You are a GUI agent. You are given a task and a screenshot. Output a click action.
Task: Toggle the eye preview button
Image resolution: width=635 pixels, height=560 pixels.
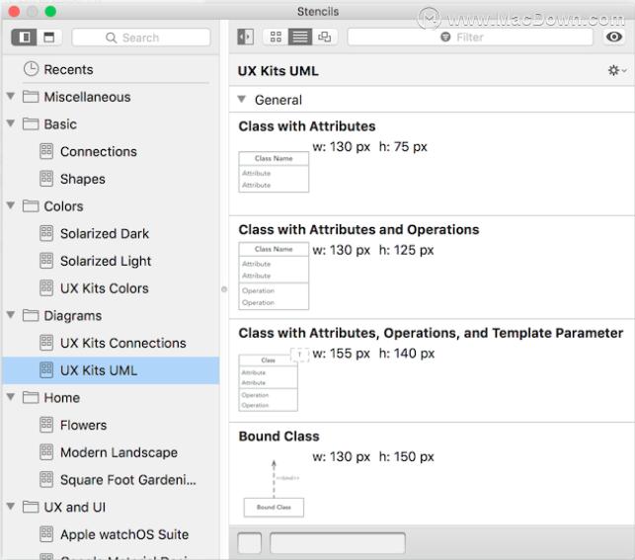pyautogui.click(x=614, y=37)
